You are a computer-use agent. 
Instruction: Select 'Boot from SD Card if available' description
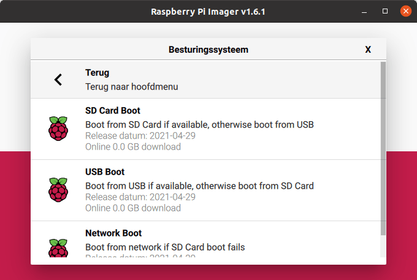click(x=199, y=124)
